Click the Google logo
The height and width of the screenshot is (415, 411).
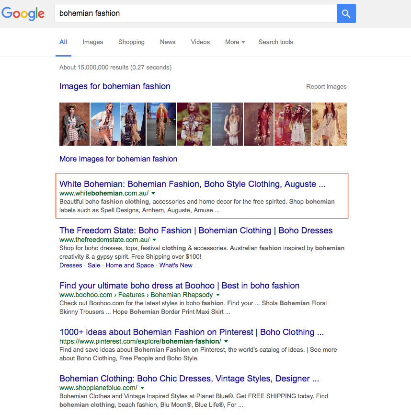click(23, 13)
